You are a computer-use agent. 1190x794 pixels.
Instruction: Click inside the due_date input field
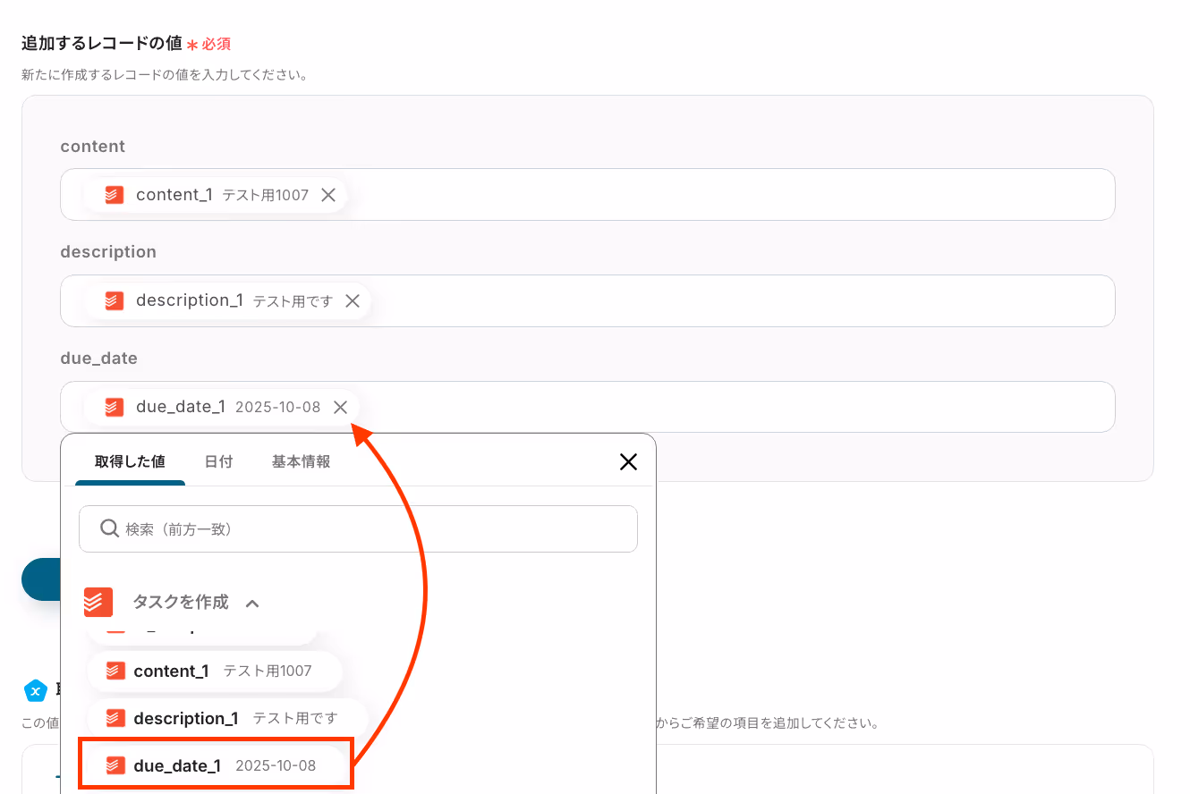587,408
